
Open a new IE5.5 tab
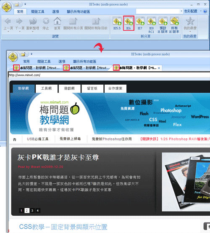coord(117,23)
